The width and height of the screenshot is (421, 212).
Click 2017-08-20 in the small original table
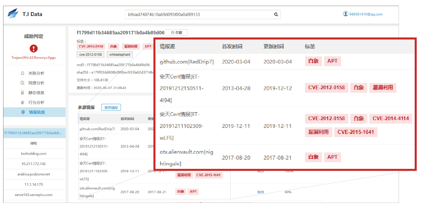tap(130, 192)
